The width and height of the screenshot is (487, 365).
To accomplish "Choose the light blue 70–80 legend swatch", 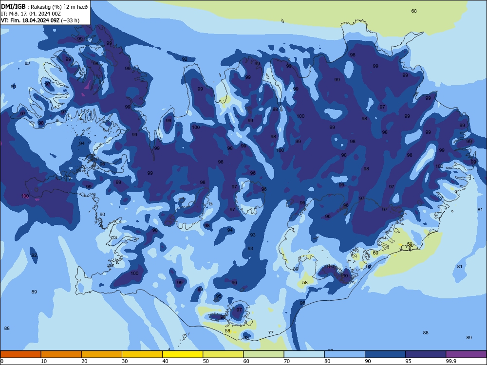I will [x=304, y=354].
